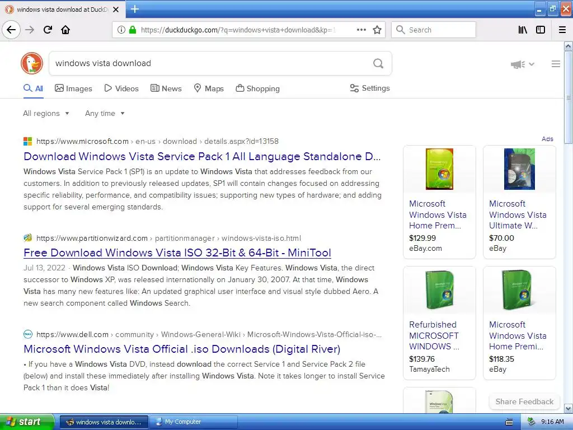Click the green padlock security icon
This screenshot has height=430, width=573.
[x=133, y=30]
